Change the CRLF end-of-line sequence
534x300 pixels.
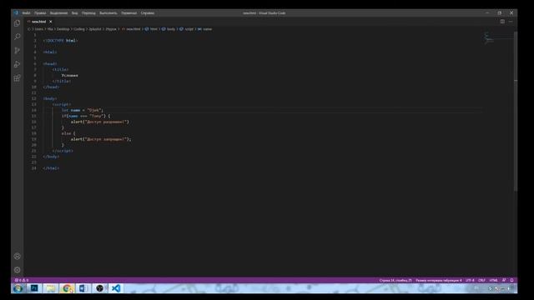[x=481, y=280]
